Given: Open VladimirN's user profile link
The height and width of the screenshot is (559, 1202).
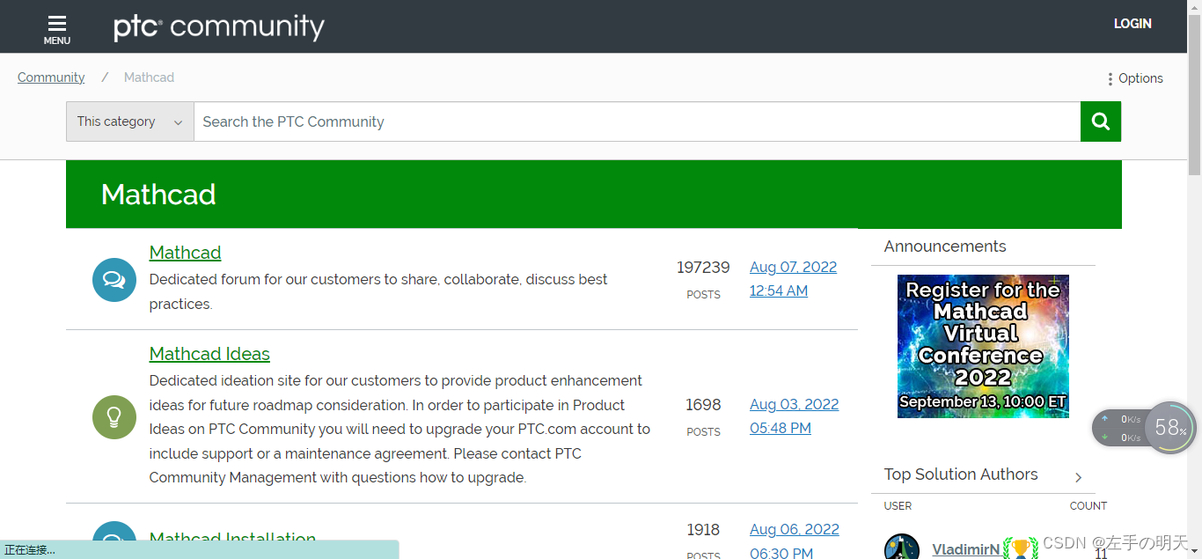Looking at the screenshot, I should [x=965, y=549].
